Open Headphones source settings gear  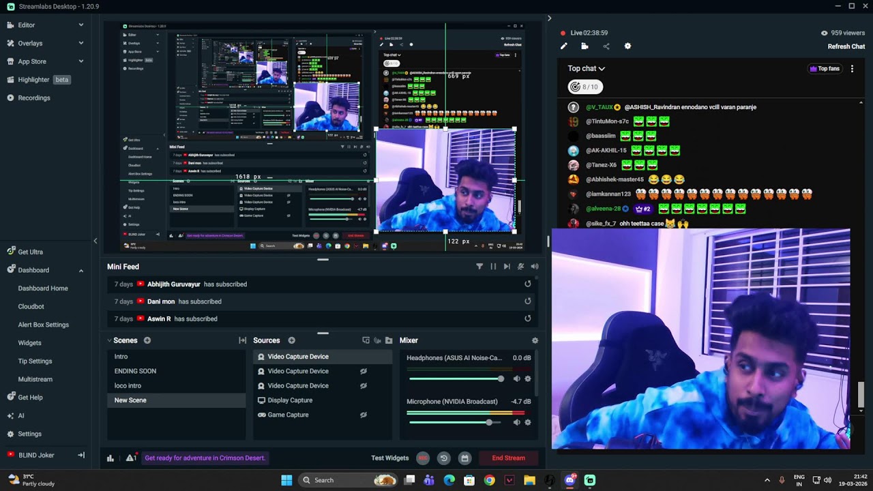coord(527,378)
